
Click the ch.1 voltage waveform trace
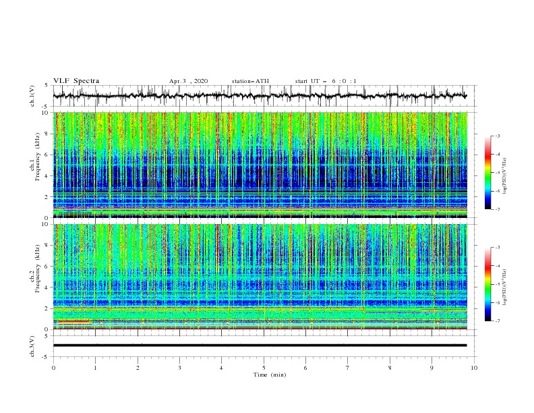(x=260, y=96)
